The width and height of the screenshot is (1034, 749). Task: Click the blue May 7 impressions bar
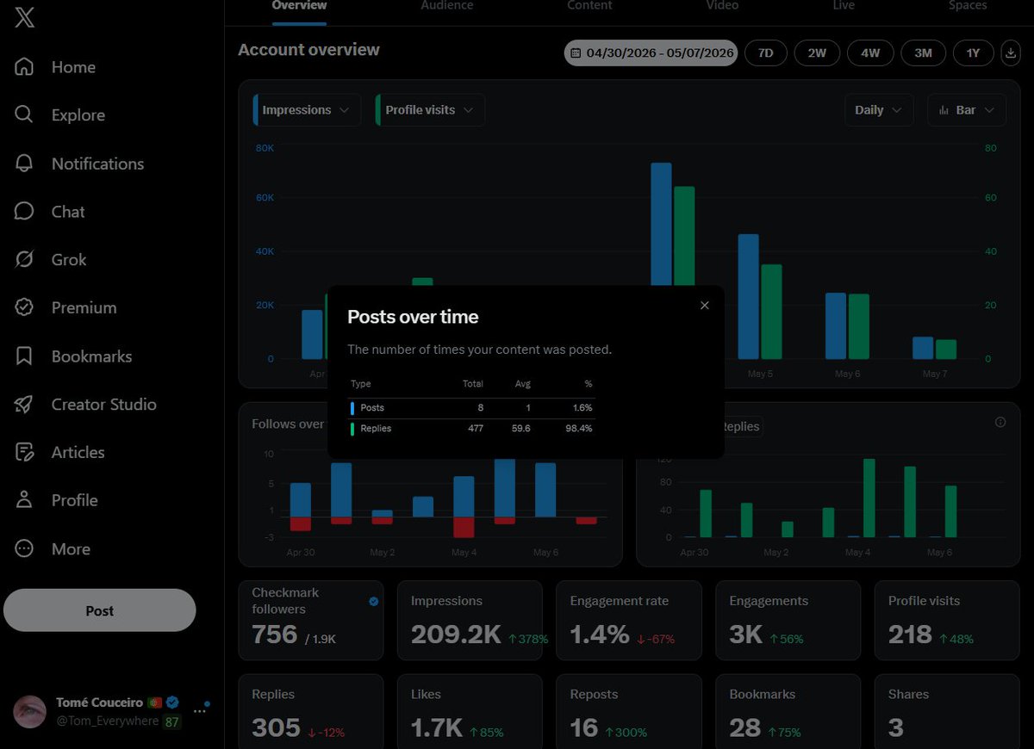923,348
